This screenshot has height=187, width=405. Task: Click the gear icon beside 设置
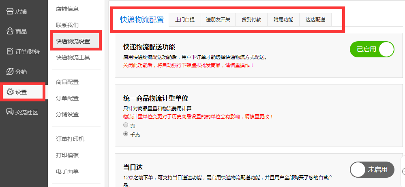click(10, 92)
